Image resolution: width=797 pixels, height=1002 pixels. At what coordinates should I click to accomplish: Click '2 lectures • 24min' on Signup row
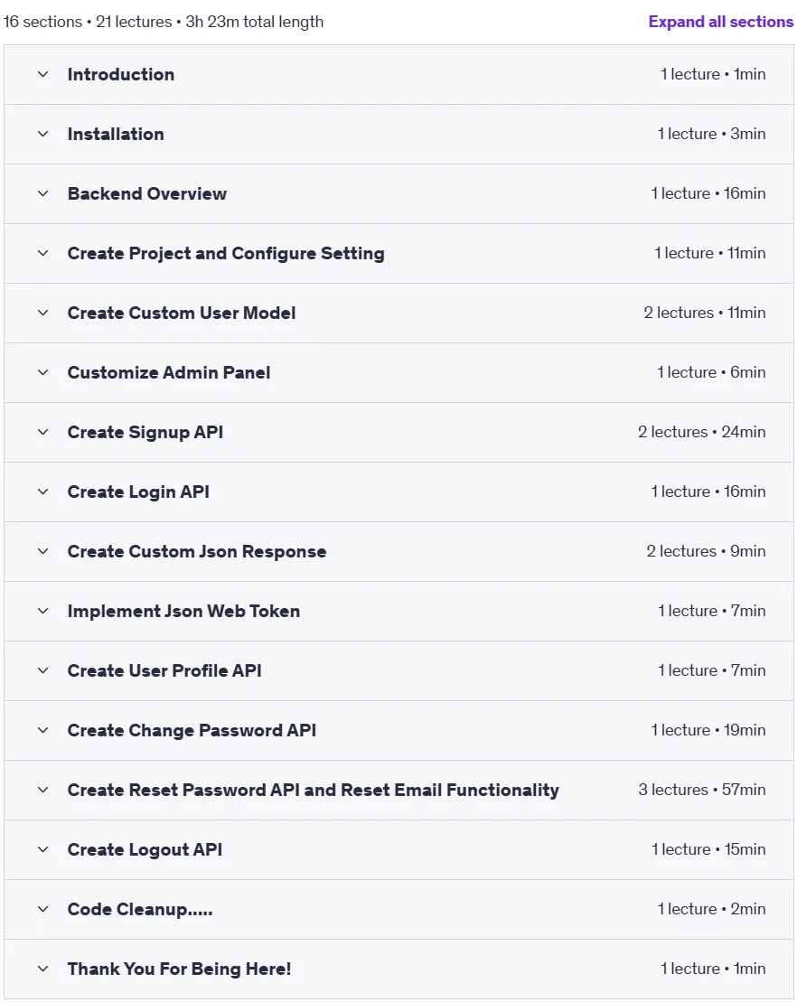pyautogui.click(x=702, y=432)
